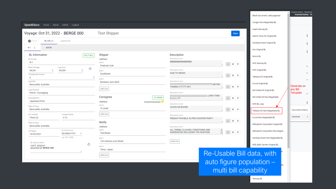Select K-Line Non-Negotiable BL template
The image size is (336, 189).
pos(264,118)
